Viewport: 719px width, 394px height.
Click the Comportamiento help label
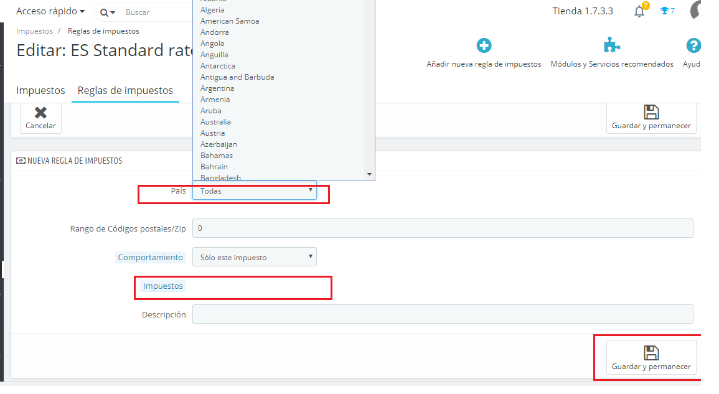150,257
